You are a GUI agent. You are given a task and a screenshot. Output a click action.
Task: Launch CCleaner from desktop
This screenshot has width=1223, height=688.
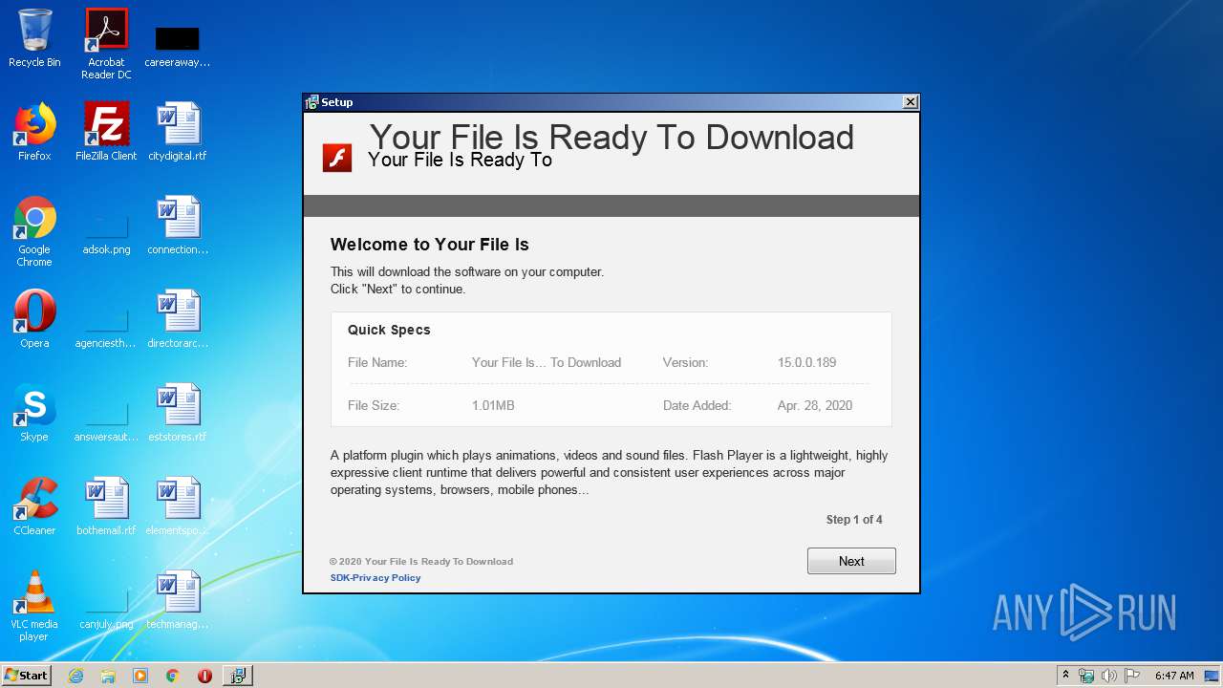pyautogui.click(x=34, y=506)
